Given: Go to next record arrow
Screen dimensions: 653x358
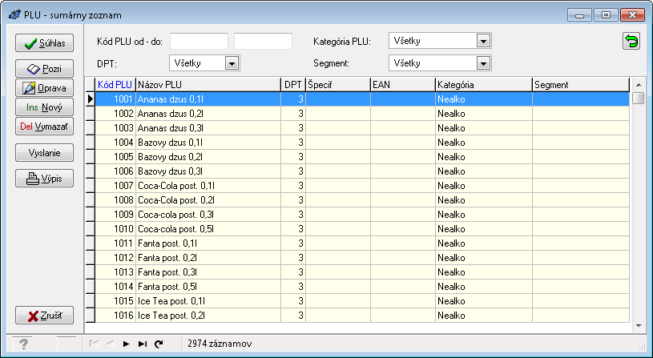Looking at the screenshot, I should 126,344.
